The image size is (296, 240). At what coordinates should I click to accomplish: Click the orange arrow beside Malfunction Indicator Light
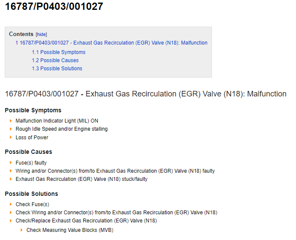pos(11,121)
